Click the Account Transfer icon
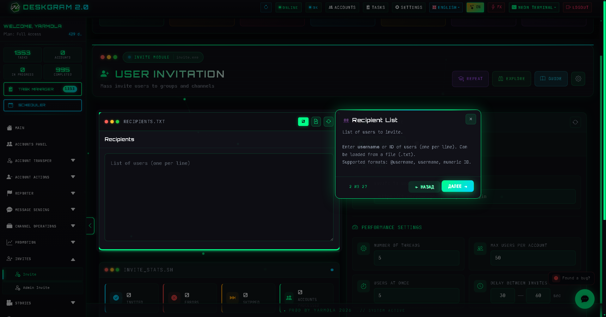The height and width of the screenshot is (317, 606). pos(9,161)
